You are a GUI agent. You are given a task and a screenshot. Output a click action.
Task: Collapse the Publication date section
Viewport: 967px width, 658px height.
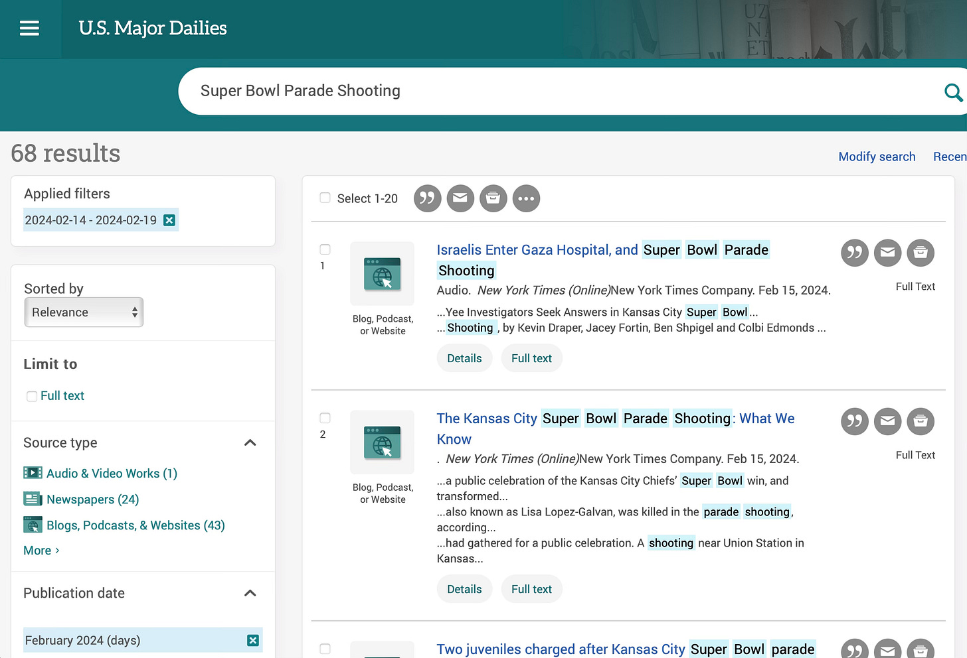pos(250,593)
